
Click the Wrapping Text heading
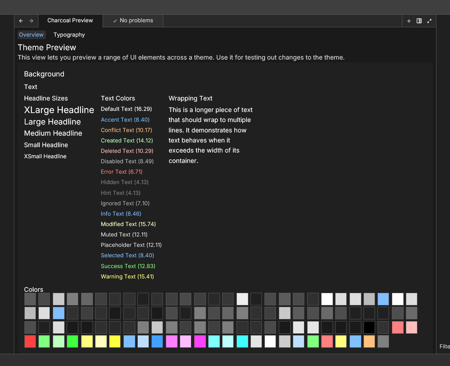coord(191,98)
